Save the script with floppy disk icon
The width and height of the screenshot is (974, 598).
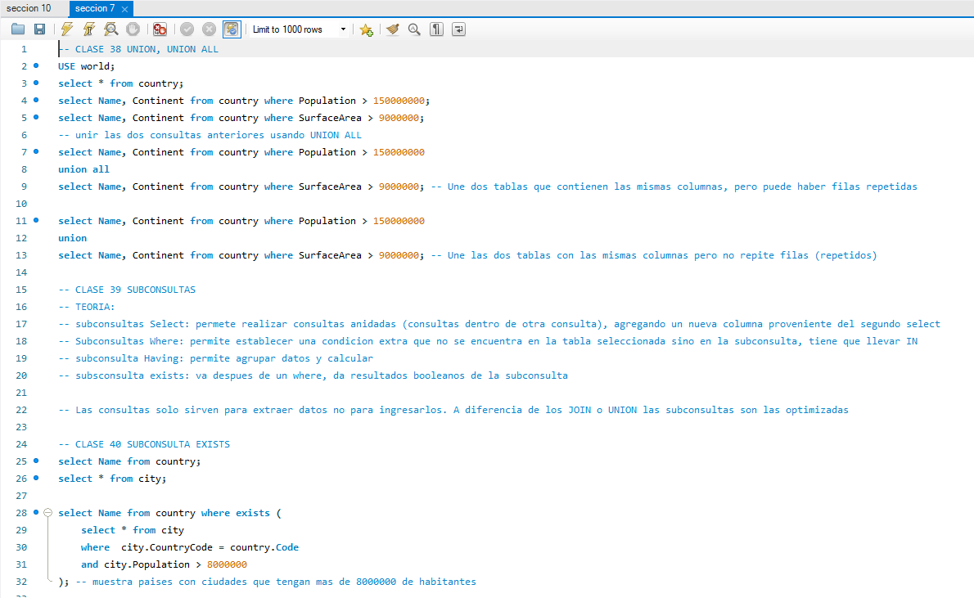point(40,29)
